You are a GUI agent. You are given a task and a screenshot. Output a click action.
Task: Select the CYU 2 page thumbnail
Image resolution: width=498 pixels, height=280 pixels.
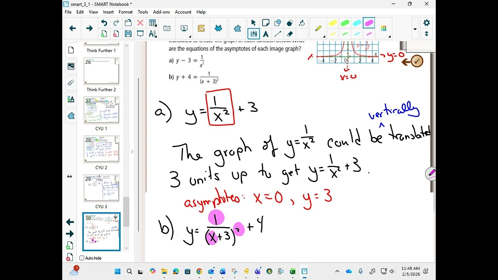point(101,149)
